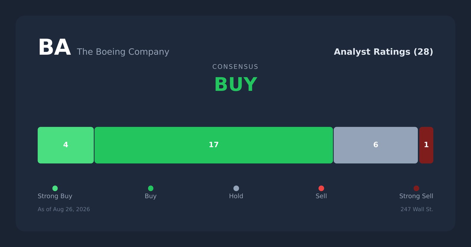Select the Buy bar segment showing 17
The width and height of the screenshot is (471, 247).
point(214,145)
